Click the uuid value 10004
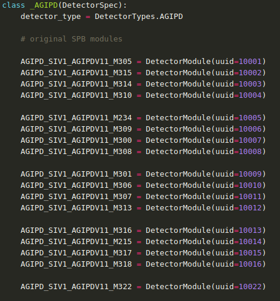 (x=250, y=95)
